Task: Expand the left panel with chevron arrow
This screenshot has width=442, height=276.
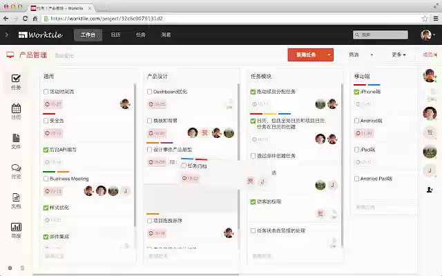Action: coord(7,34)
